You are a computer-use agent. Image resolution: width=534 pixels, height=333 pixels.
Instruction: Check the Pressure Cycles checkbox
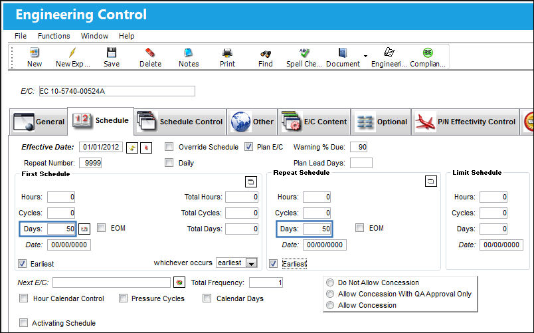pos(123,298)
